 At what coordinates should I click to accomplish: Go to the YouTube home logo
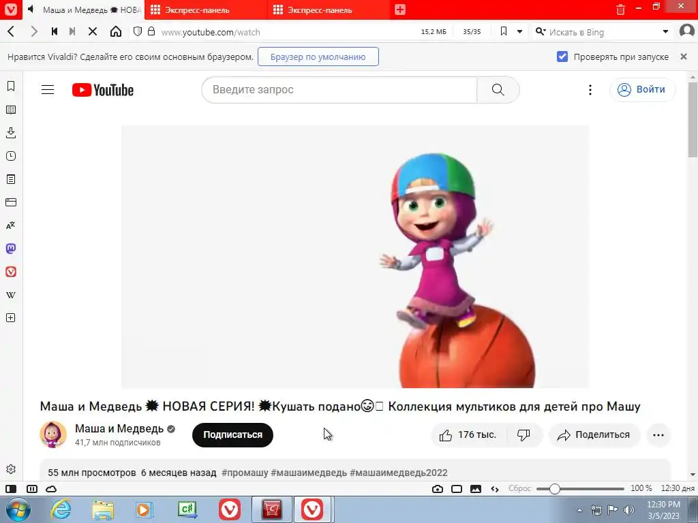tap(103, 90)
